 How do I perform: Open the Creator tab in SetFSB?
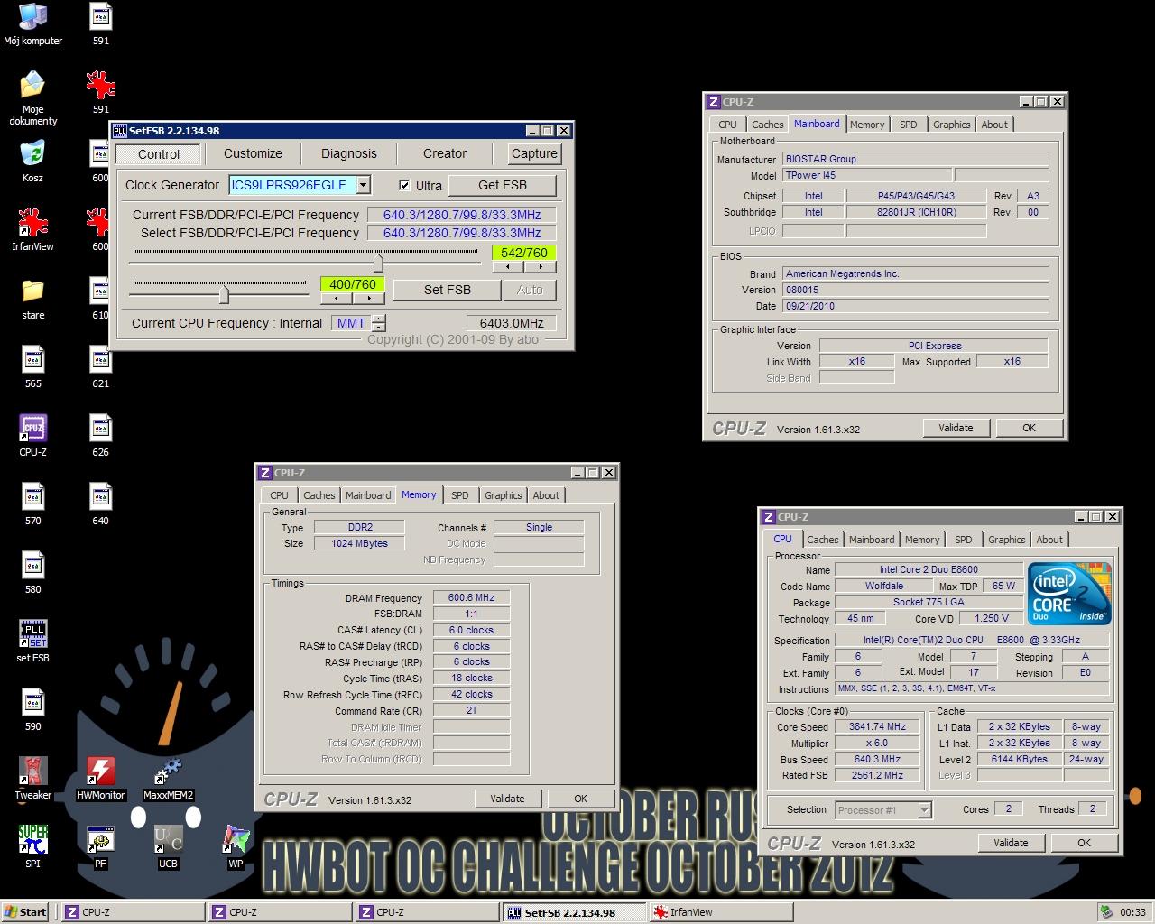tap(445, 153)
